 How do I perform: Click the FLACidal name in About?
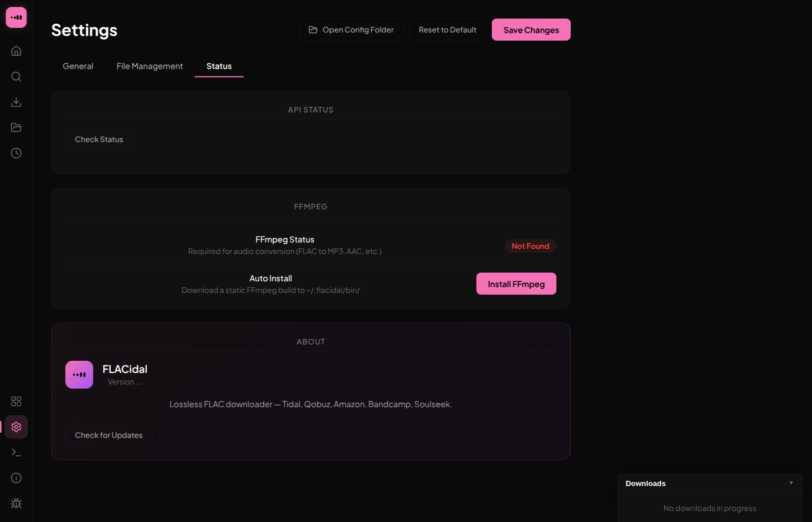click(125, 369)
